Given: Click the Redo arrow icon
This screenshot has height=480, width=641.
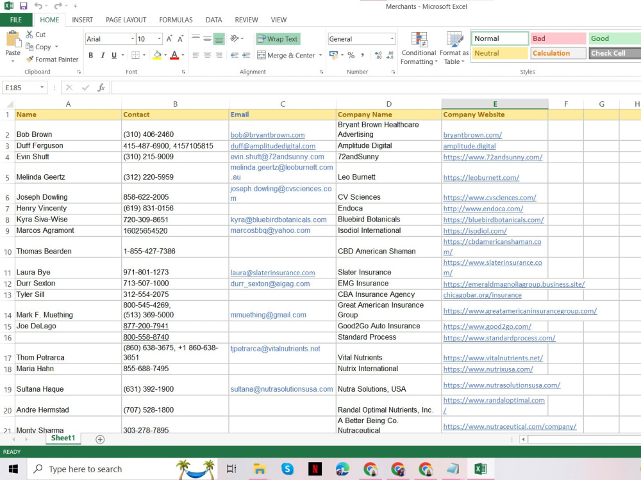Looking at the screenshot, I should [x=58, y=6].
